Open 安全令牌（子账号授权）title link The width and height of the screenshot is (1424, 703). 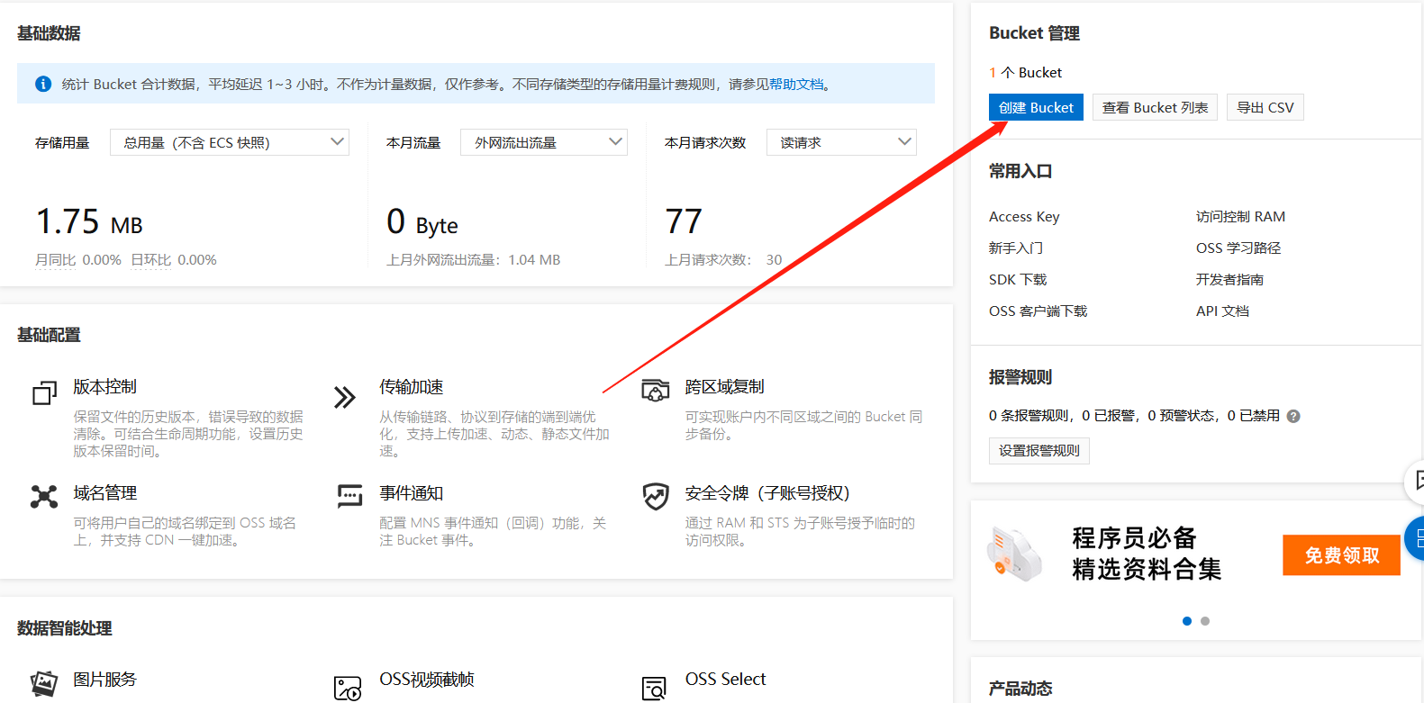tap(767, 493)
